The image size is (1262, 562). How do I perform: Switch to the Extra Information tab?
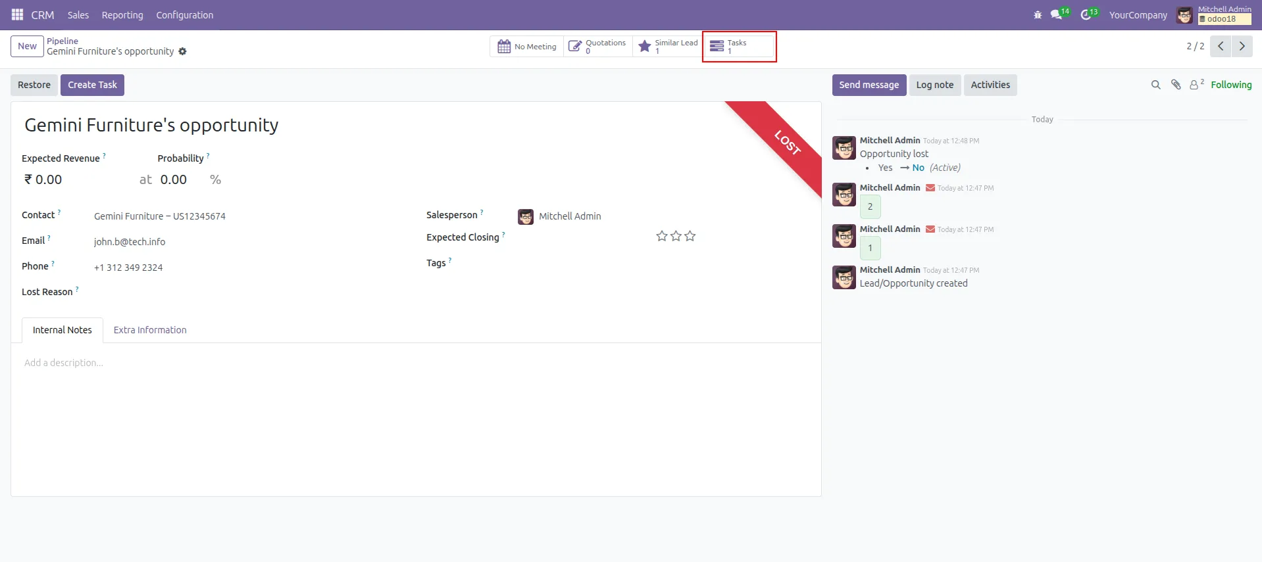150,330
